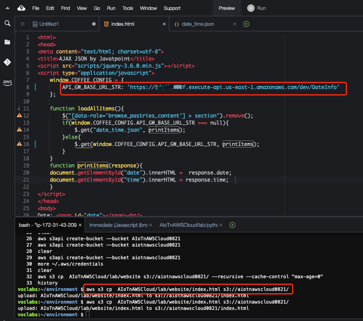Image resolution: width=363 pixels, height=321 pixels.
Task: Open the File menu
Action: (36, 8)
